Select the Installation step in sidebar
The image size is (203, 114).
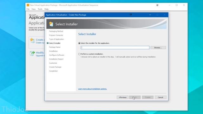pyautogui.click(x=53, y=51)
